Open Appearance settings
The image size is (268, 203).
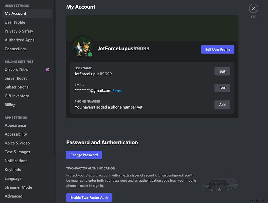coord(15,125)
